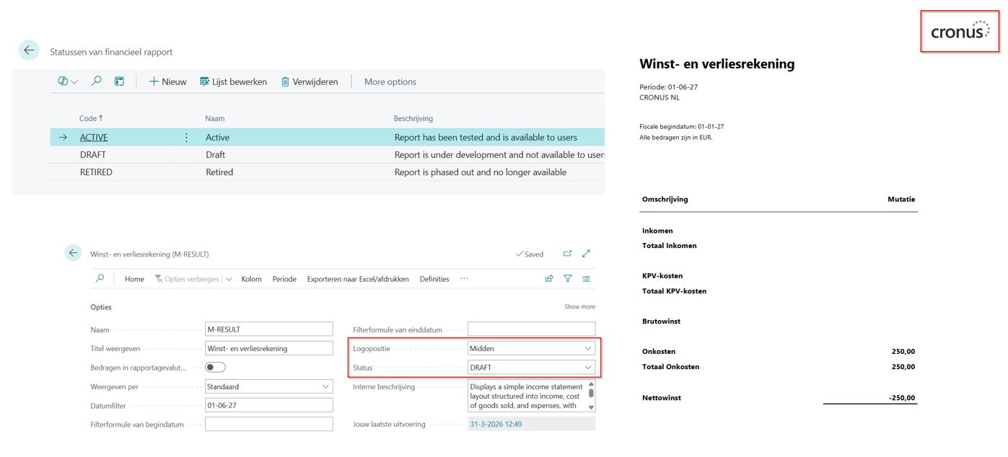Toggle Bedragen in rapportagevaluta switch

coord(215,367)
